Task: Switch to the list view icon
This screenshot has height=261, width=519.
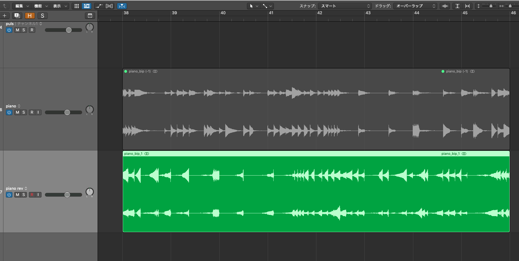Action: 87,6
